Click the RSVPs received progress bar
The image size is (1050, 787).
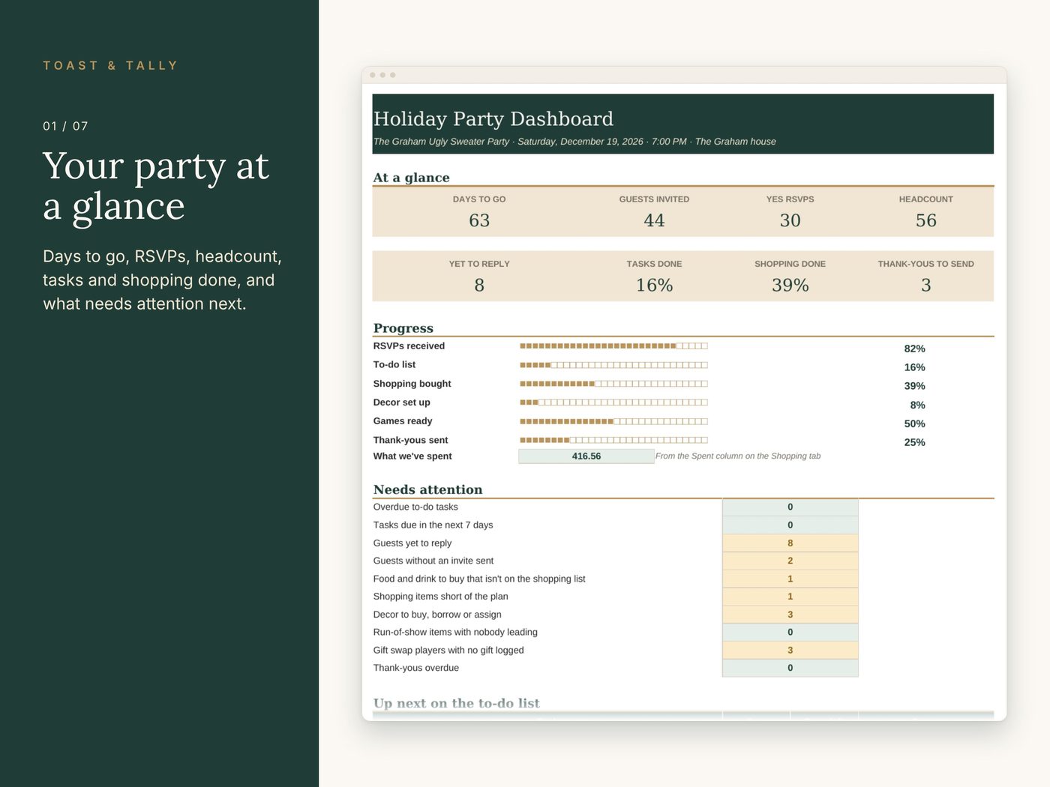tap(613, 346)
